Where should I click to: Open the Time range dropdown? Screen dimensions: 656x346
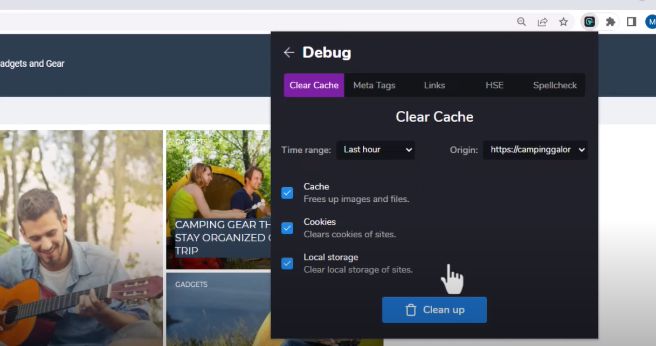(376, 150)
